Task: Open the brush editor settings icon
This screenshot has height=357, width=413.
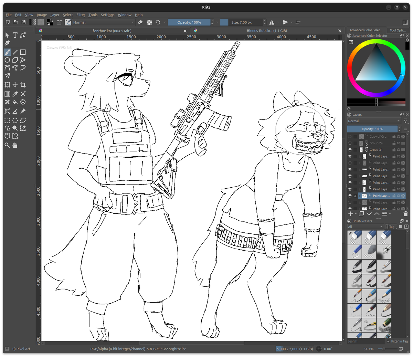Action: pos(59,22)
